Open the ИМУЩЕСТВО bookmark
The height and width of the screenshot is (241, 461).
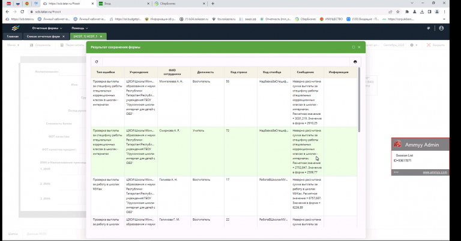(331, 19)
